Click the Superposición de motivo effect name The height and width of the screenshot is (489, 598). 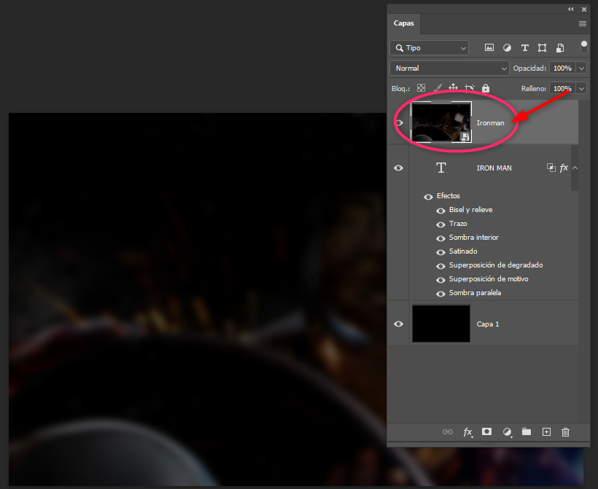coord(489,278)
